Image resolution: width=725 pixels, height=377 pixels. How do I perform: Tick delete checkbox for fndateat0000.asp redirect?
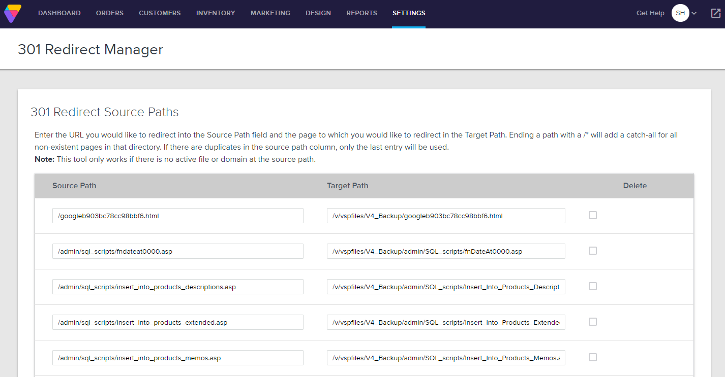tap(592, 251)
